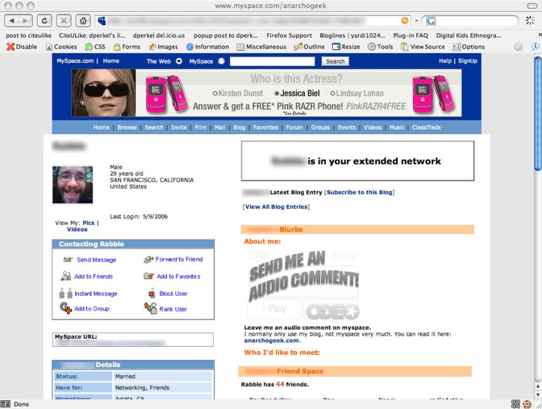Click the site favicon in address bar

[x=101, y=21]
